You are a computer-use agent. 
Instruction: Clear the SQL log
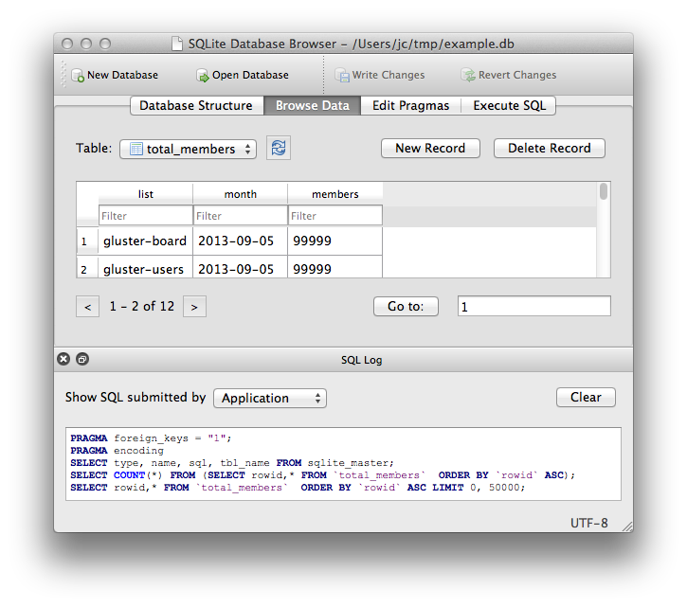[x=586, y=398]
